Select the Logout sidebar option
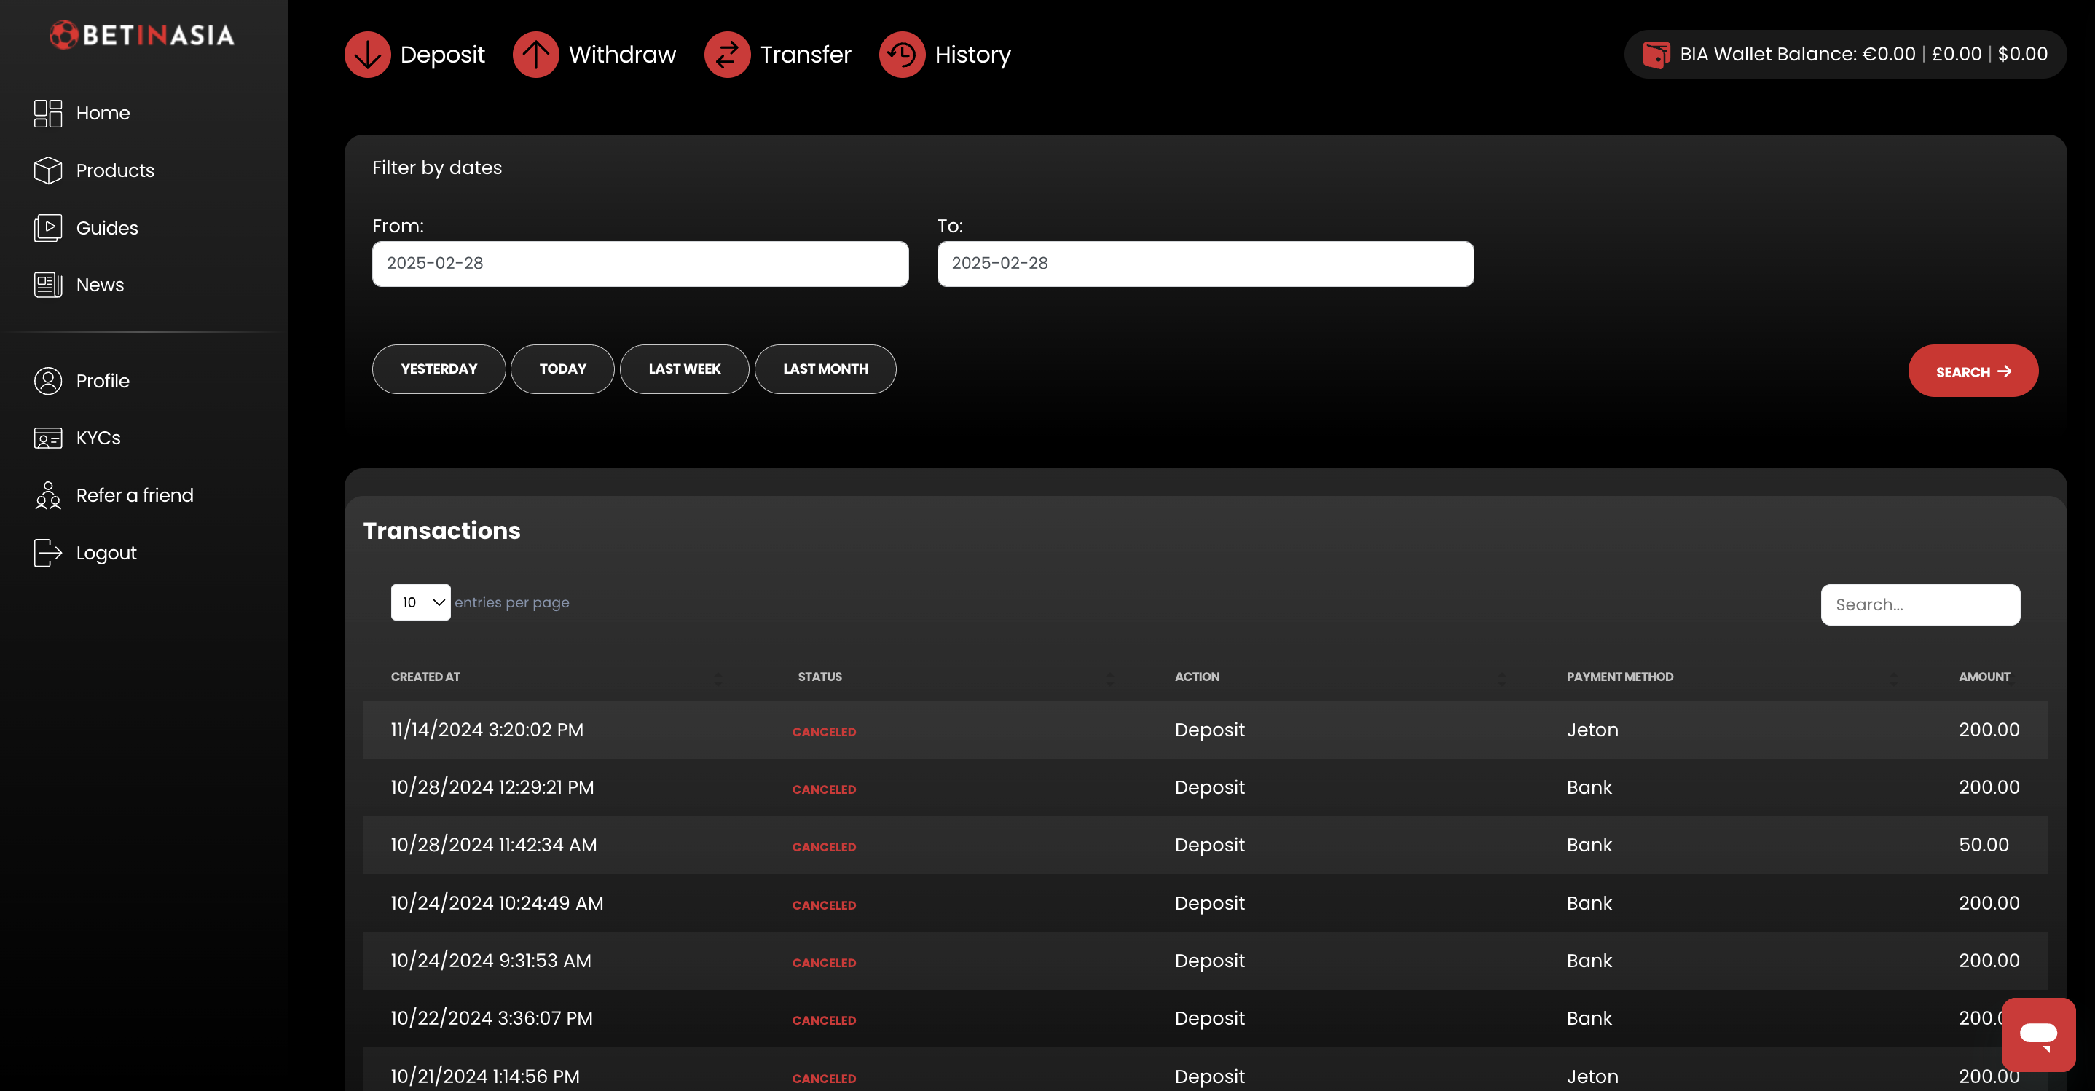 click(106, 553)
